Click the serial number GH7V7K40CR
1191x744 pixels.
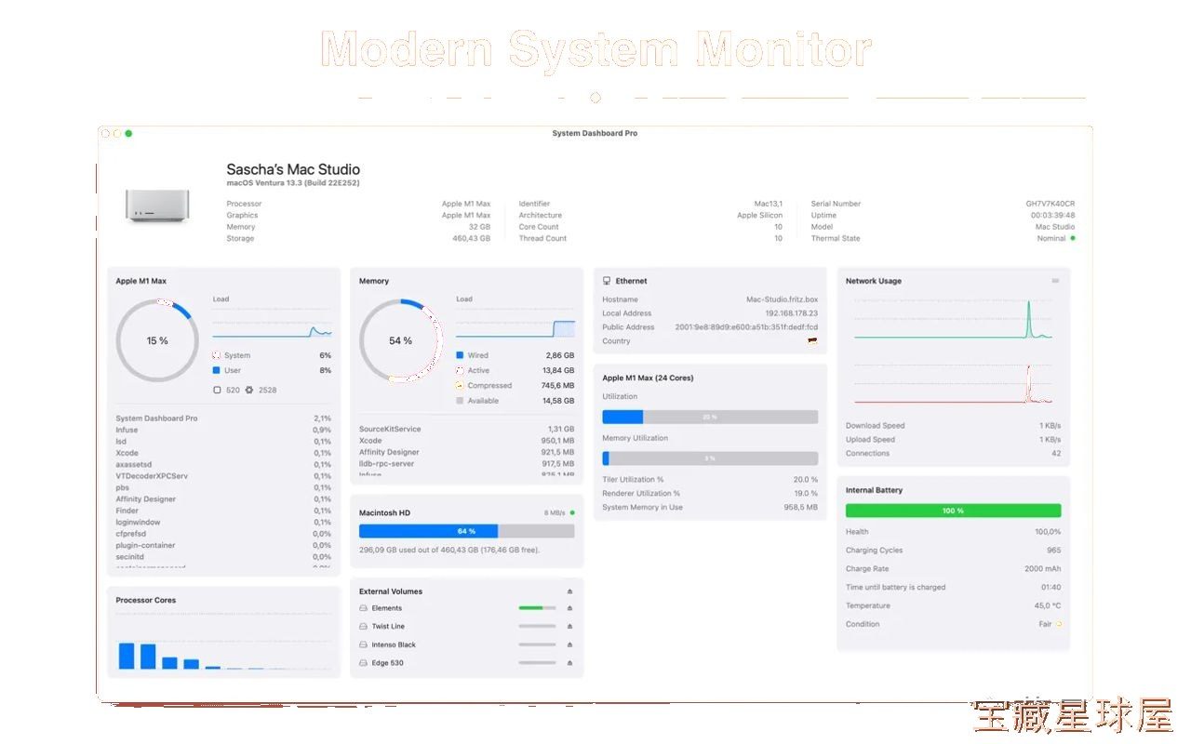(x=1050, y=204)
